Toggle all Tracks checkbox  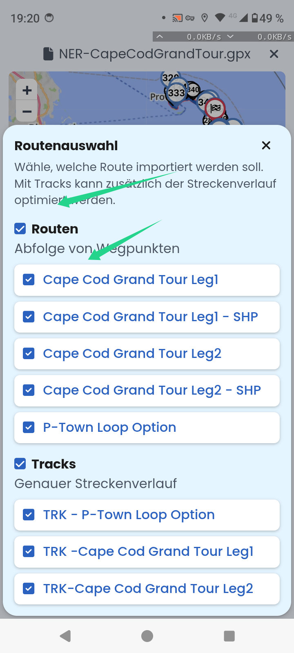pyautogui.click(x=20, y=464)
